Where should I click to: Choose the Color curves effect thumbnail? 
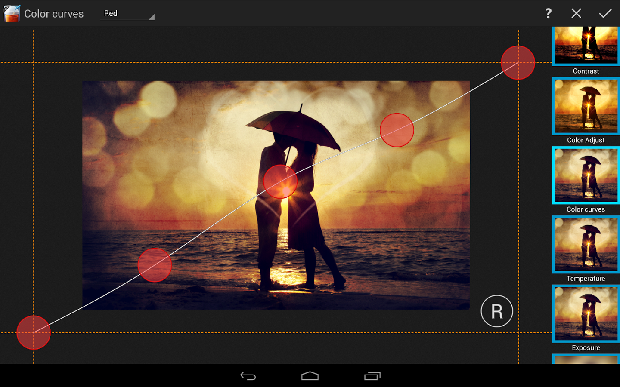click(586, 175)
